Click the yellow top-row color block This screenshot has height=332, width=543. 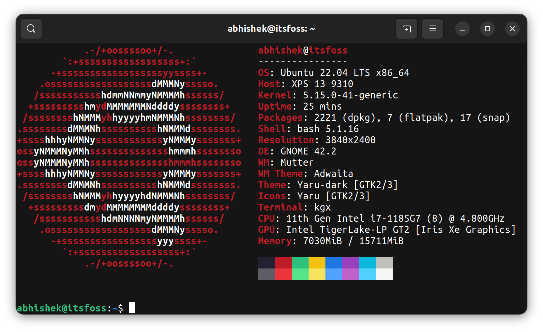317,263
